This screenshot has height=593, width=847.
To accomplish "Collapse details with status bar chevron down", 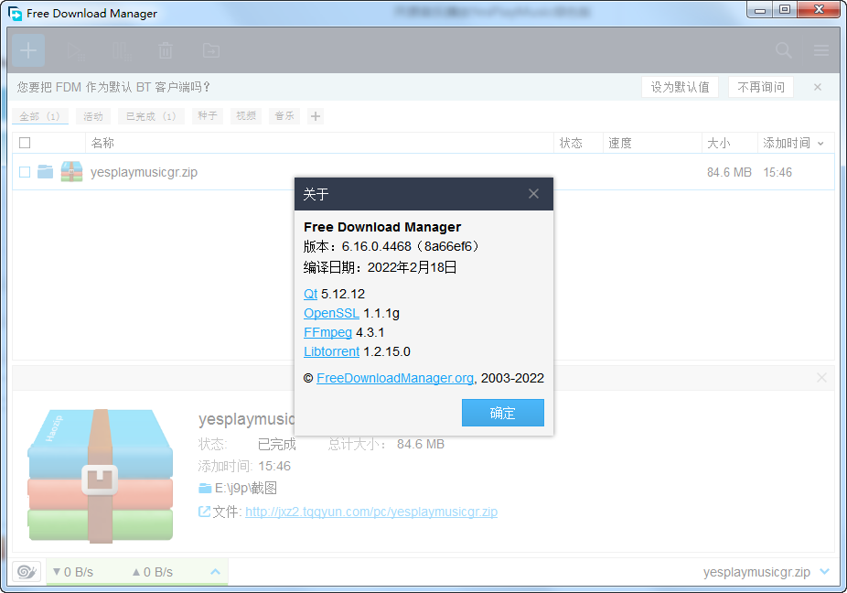I will point(824,571).
